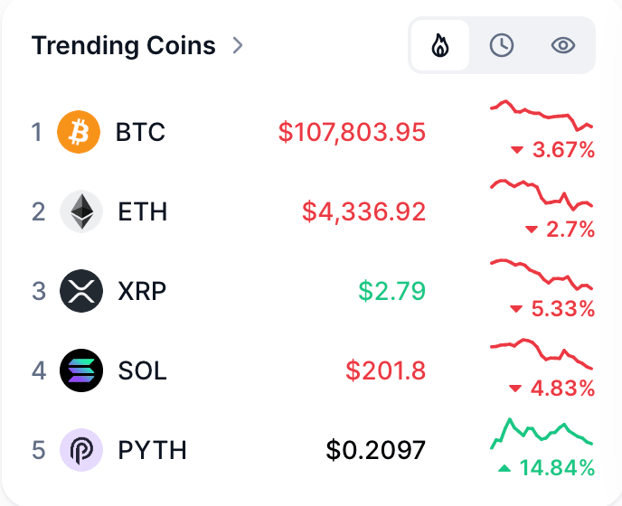Image resolution: width=622 pixels, height=506 pixels.
Task: Click the Solana coin logo
Action: pos(80,370)
